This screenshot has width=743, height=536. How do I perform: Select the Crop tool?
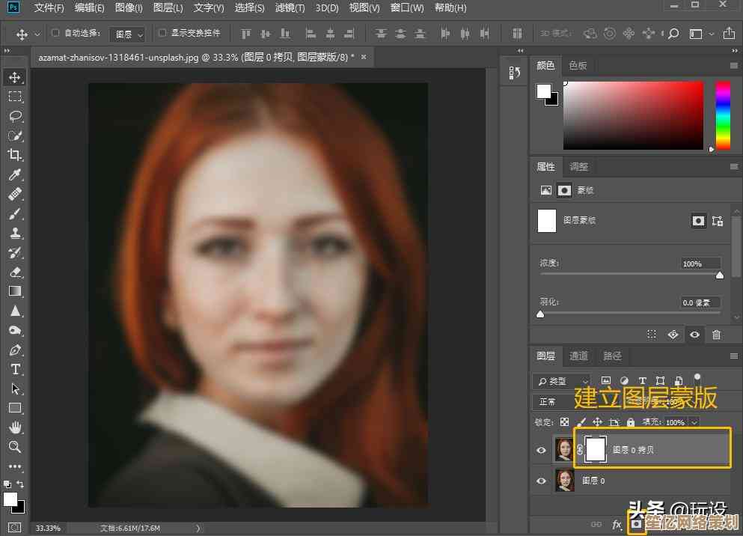[15, 155]
